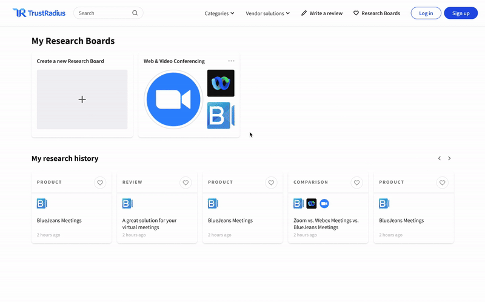Click My Research Boards heading
Screen dimensions: 485x302
click(x=73, y=41)
